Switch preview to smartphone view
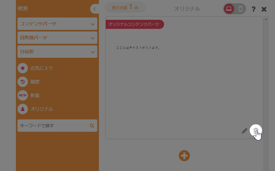 point(241,9)
